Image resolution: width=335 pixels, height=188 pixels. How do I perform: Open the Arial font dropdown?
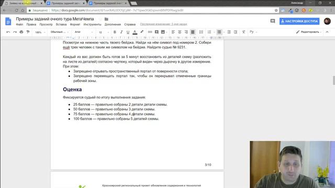[84, 32]
